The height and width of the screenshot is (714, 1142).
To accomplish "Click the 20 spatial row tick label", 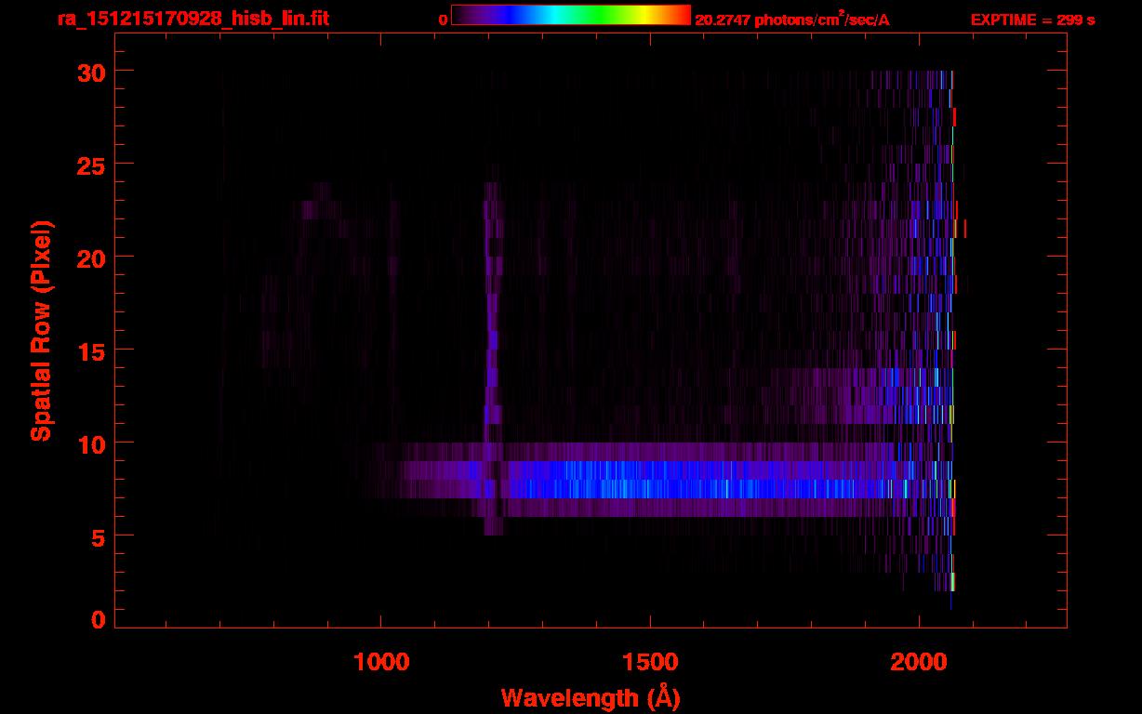I will pyautogui.click(x=89, y=258).
